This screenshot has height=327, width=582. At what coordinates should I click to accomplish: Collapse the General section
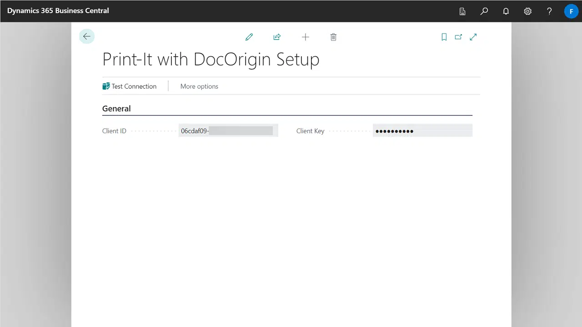click(116, 108)
